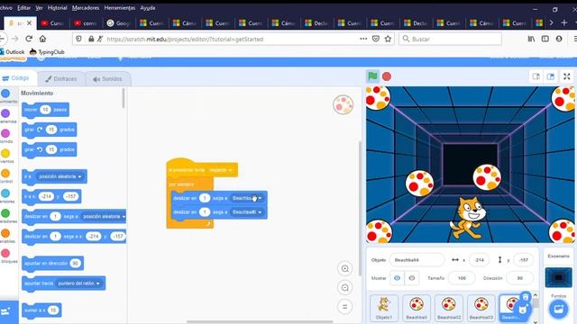Zoom out the code workspace

coord(344,288)
